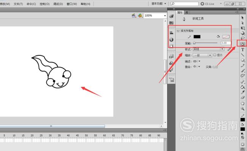Open the Motion Presets panel from dock
The image size is (247, 151).
click(x=171, y=70)
